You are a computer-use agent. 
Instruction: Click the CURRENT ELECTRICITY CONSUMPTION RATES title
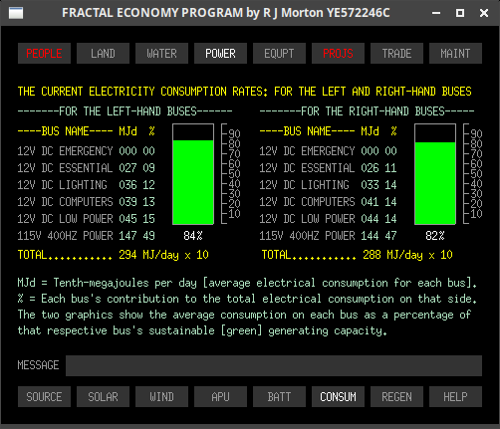245,92
